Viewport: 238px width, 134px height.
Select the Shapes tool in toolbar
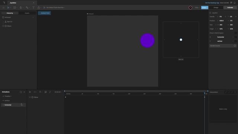pos(21,7)
